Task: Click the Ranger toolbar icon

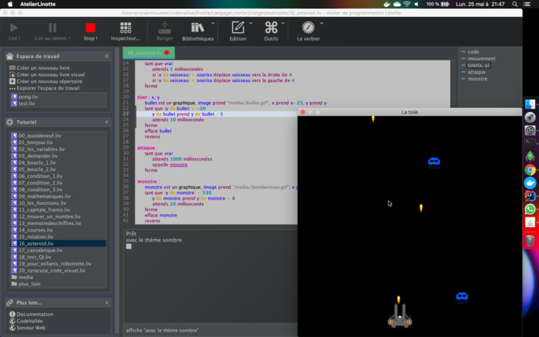Action: [x=165, y=28]
